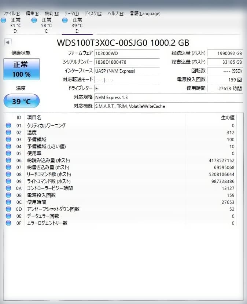The width and height of the screenshot is (247, 304).
Task: Click the drive letter field E:
Action: [127, 89]
